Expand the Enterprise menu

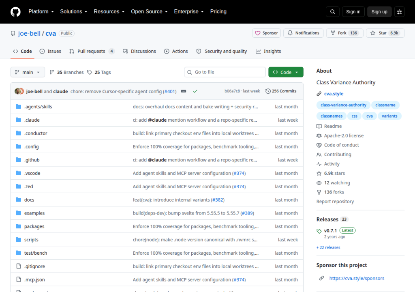189,12
